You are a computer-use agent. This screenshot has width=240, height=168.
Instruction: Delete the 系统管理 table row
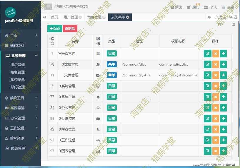[x=216, y=86]
